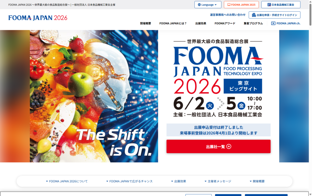Open the FOOMAアワード menu item
Viewport: 312px width, 196px height.
pyautogui.click(x=225, y=23)
